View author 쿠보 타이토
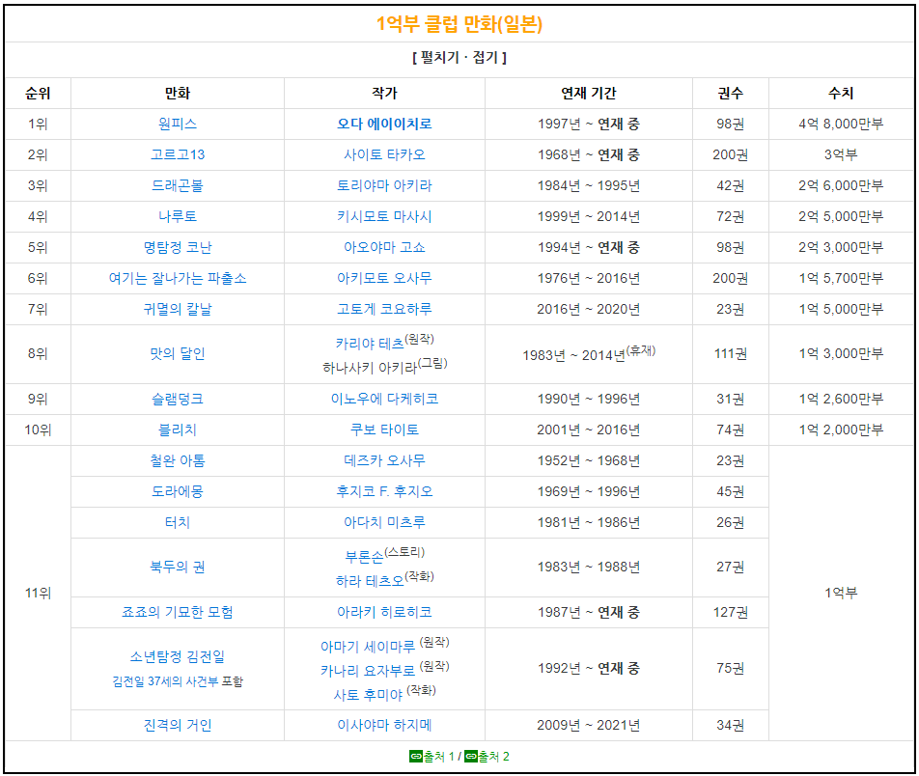This screenshot has height=776, width=919. click(x=384, y=430)
